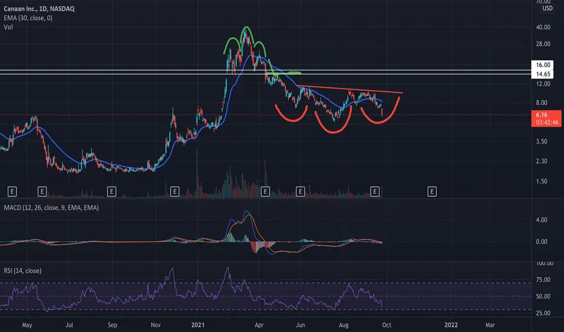Image resolution: width=564 pixels, height=332 pixels.
Task: Click the 1.50 price axis label
Action: 542,181
